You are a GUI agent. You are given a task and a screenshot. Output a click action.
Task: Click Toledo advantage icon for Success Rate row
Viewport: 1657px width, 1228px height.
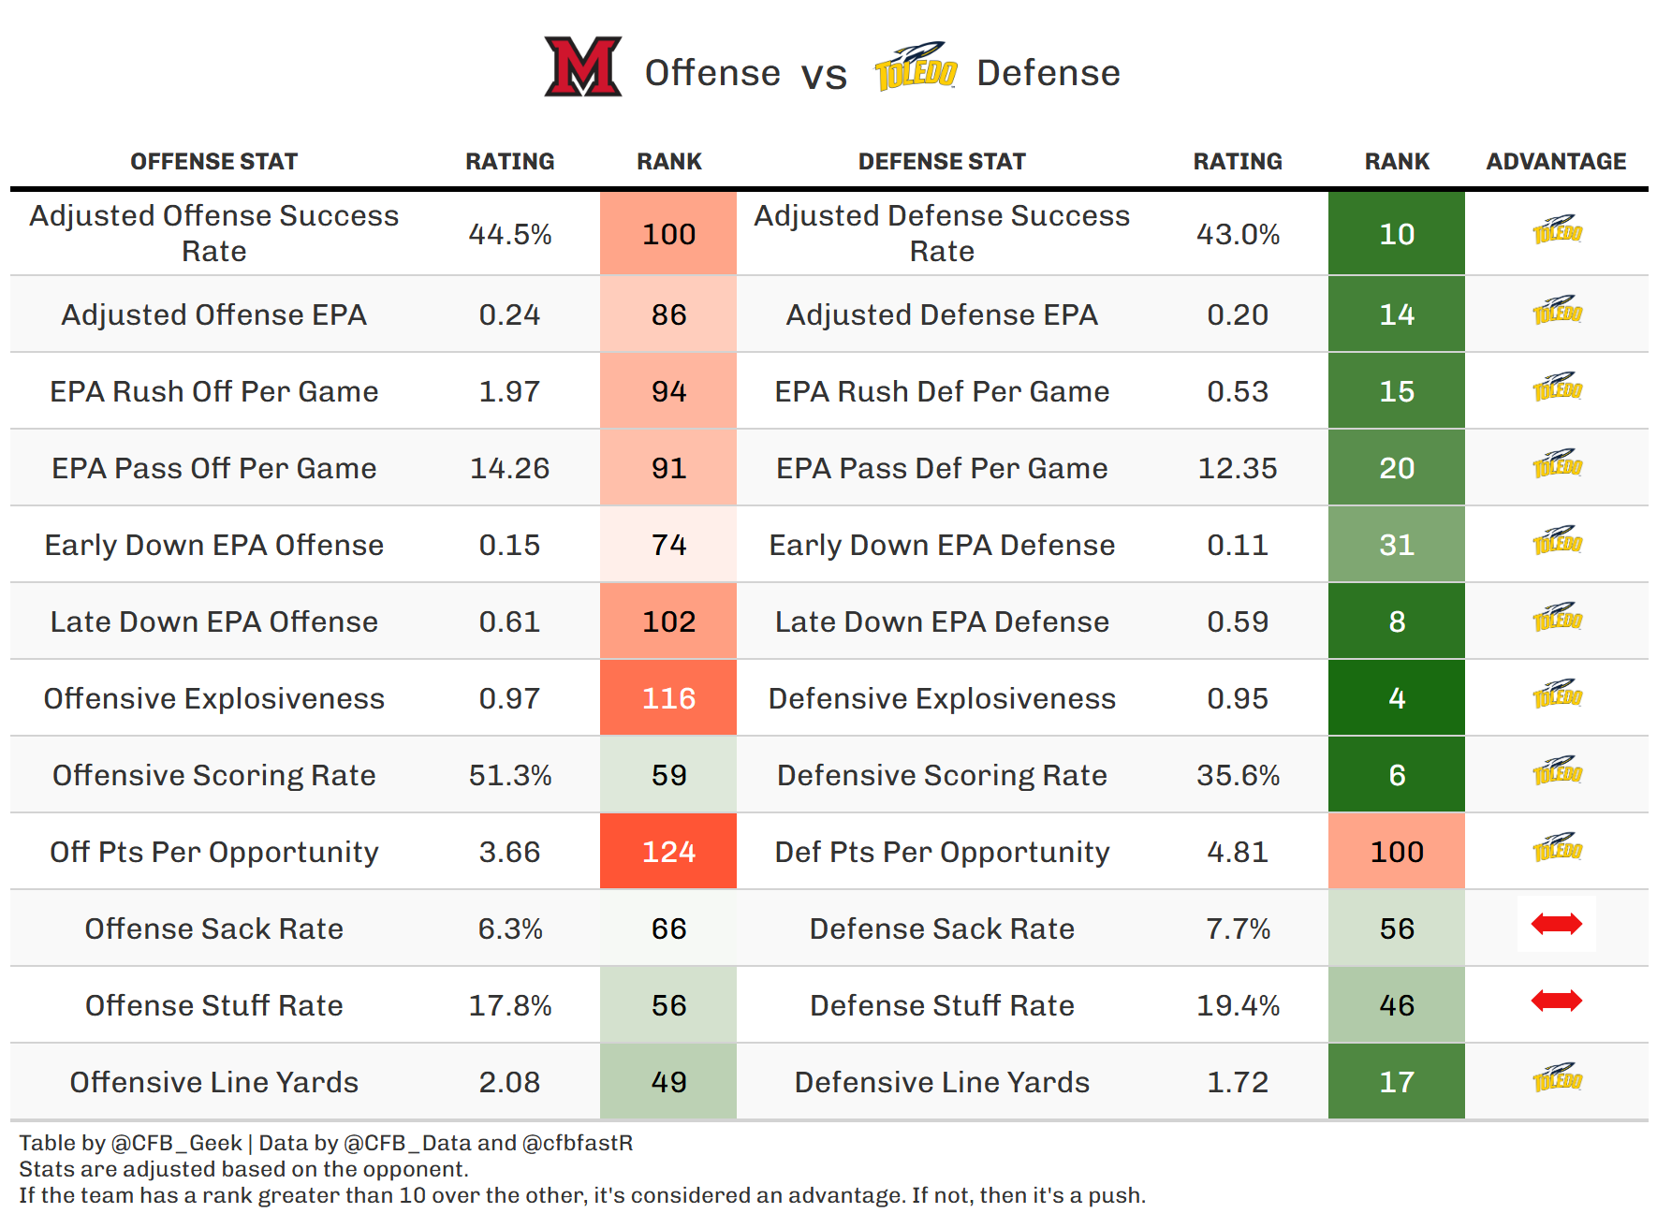pyautogui.click(x=1556, y=230)
